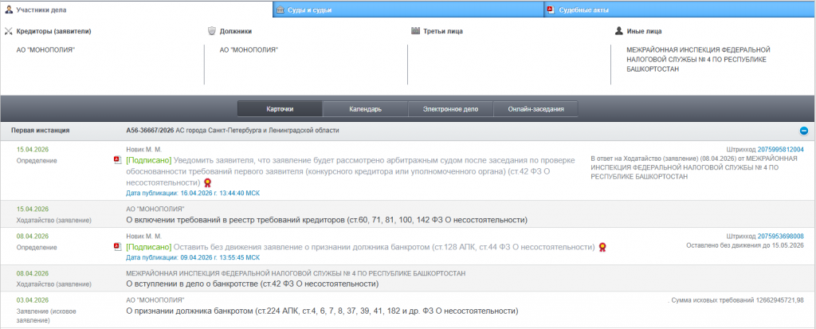Click the creditor АО "МОНОПОЛИЯ" under Кредиторы
816x329 pixels.
point(45,49)
